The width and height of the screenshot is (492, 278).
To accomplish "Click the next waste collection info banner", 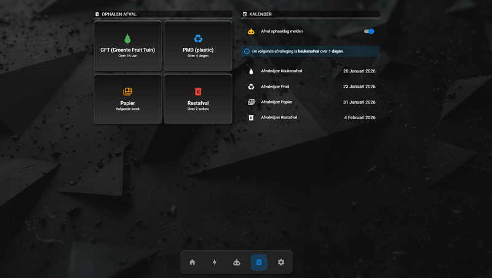I will tap(311, 52).
